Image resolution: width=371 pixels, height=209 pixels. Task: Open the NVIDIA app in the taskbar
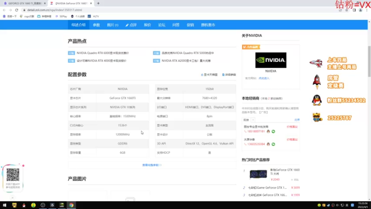click(62, 205)
